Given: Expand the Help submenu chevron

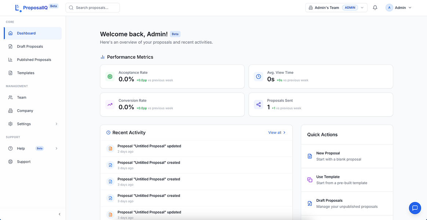Looking at the screenshot, I should click(56, 148).
